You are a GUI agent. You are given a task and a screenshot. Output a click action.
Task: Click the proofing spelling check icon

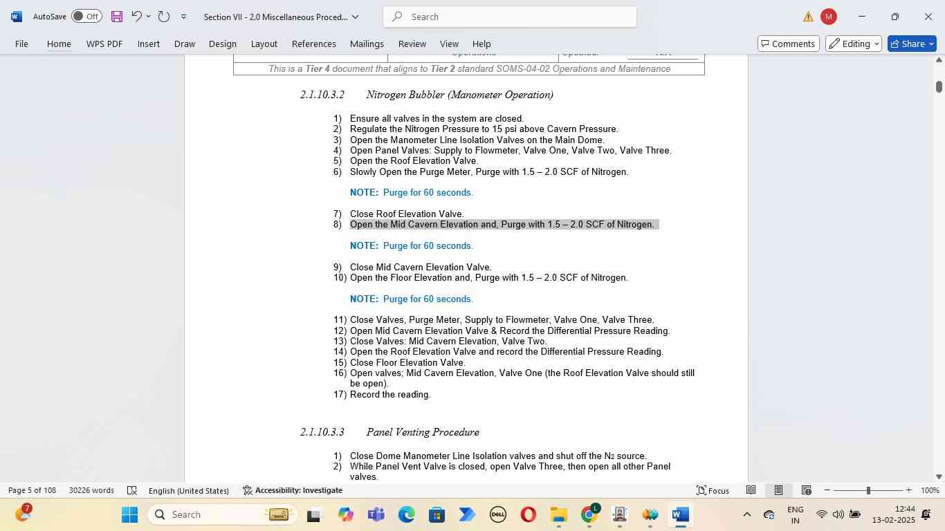pyautogui.click(x=132, y=490)
